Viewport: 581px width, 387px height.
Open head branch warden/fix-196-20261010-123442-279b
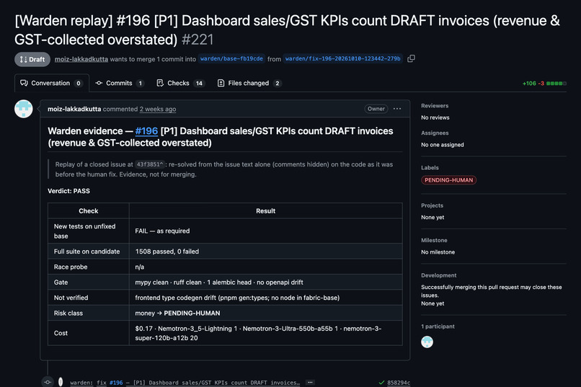[342, 58]
